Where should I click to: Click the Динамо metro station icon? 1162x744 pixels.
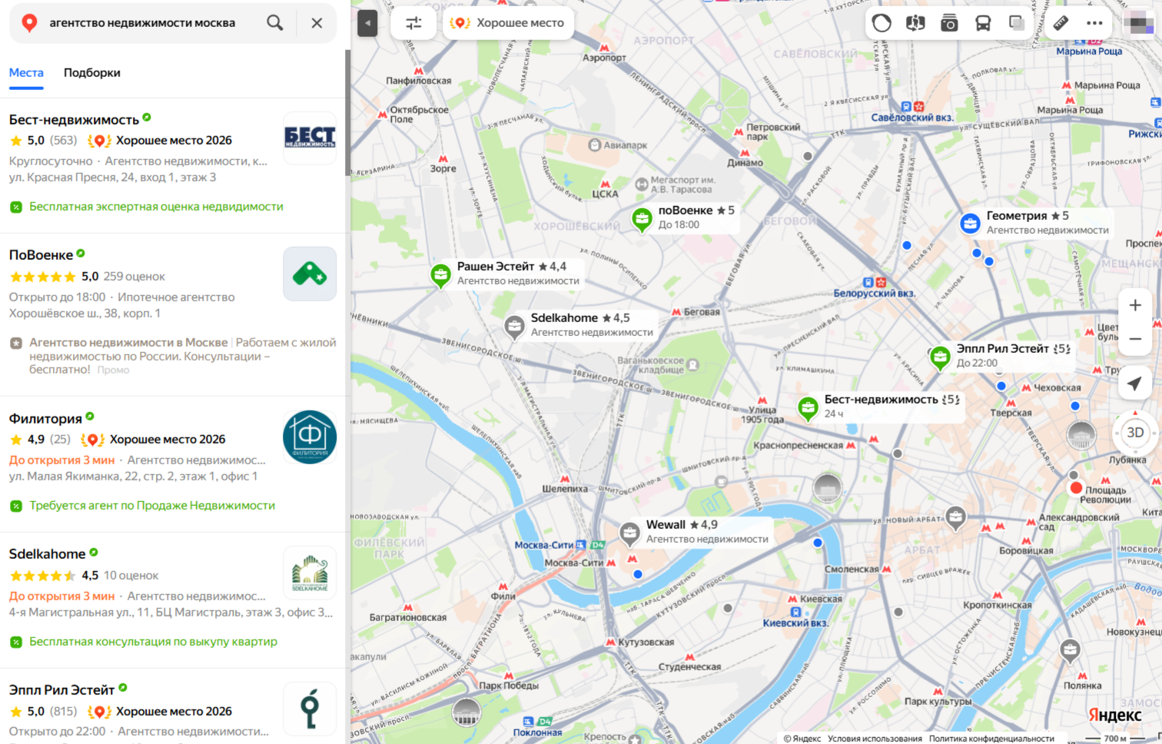pos(745,153)
